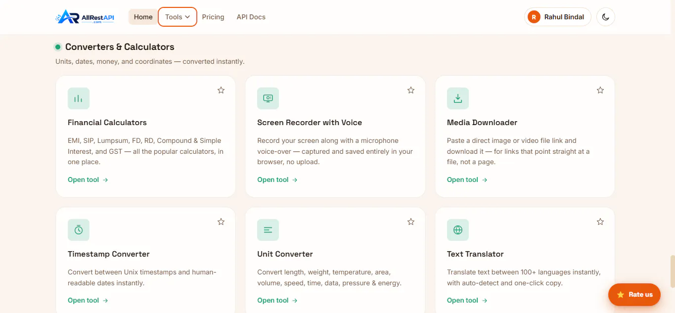The image size is (675, 313).
Task: Star the Screen Recorder with Voice card
Action: (x=411, y=90)
